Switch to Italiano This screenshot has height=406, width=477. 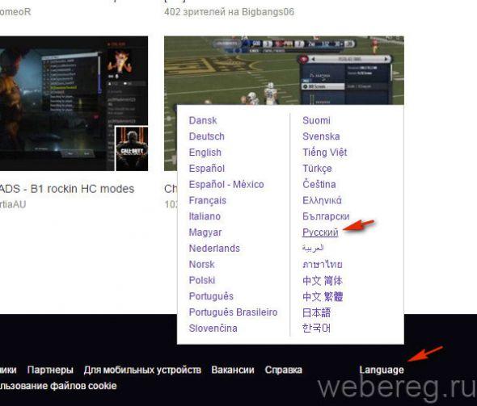tap(205, 216)
